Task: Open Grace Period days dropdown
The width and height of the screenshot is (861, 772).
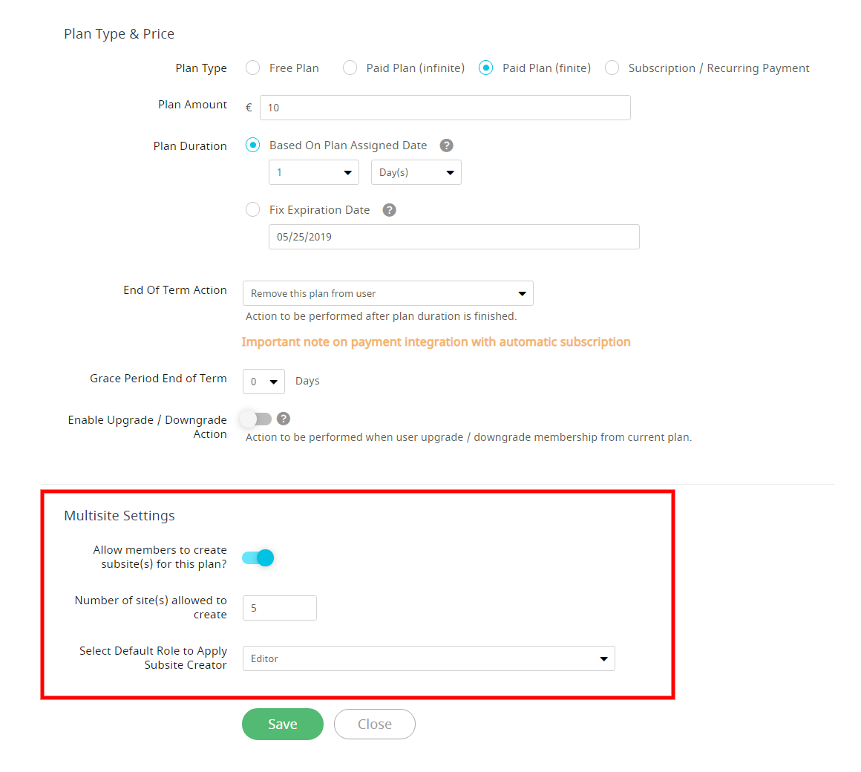Action: coord(263,382)
